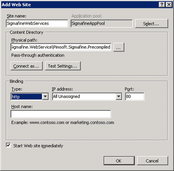Open the binding Type dropdown arrow
Screen dimensions: 174x171
(45, 96)
